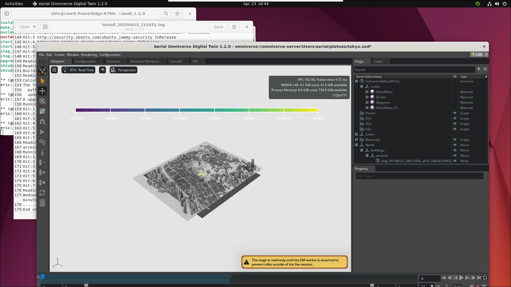Click the green segment of dBm colorbar
The width and height of the screenshot is (511, 287).
266,110
